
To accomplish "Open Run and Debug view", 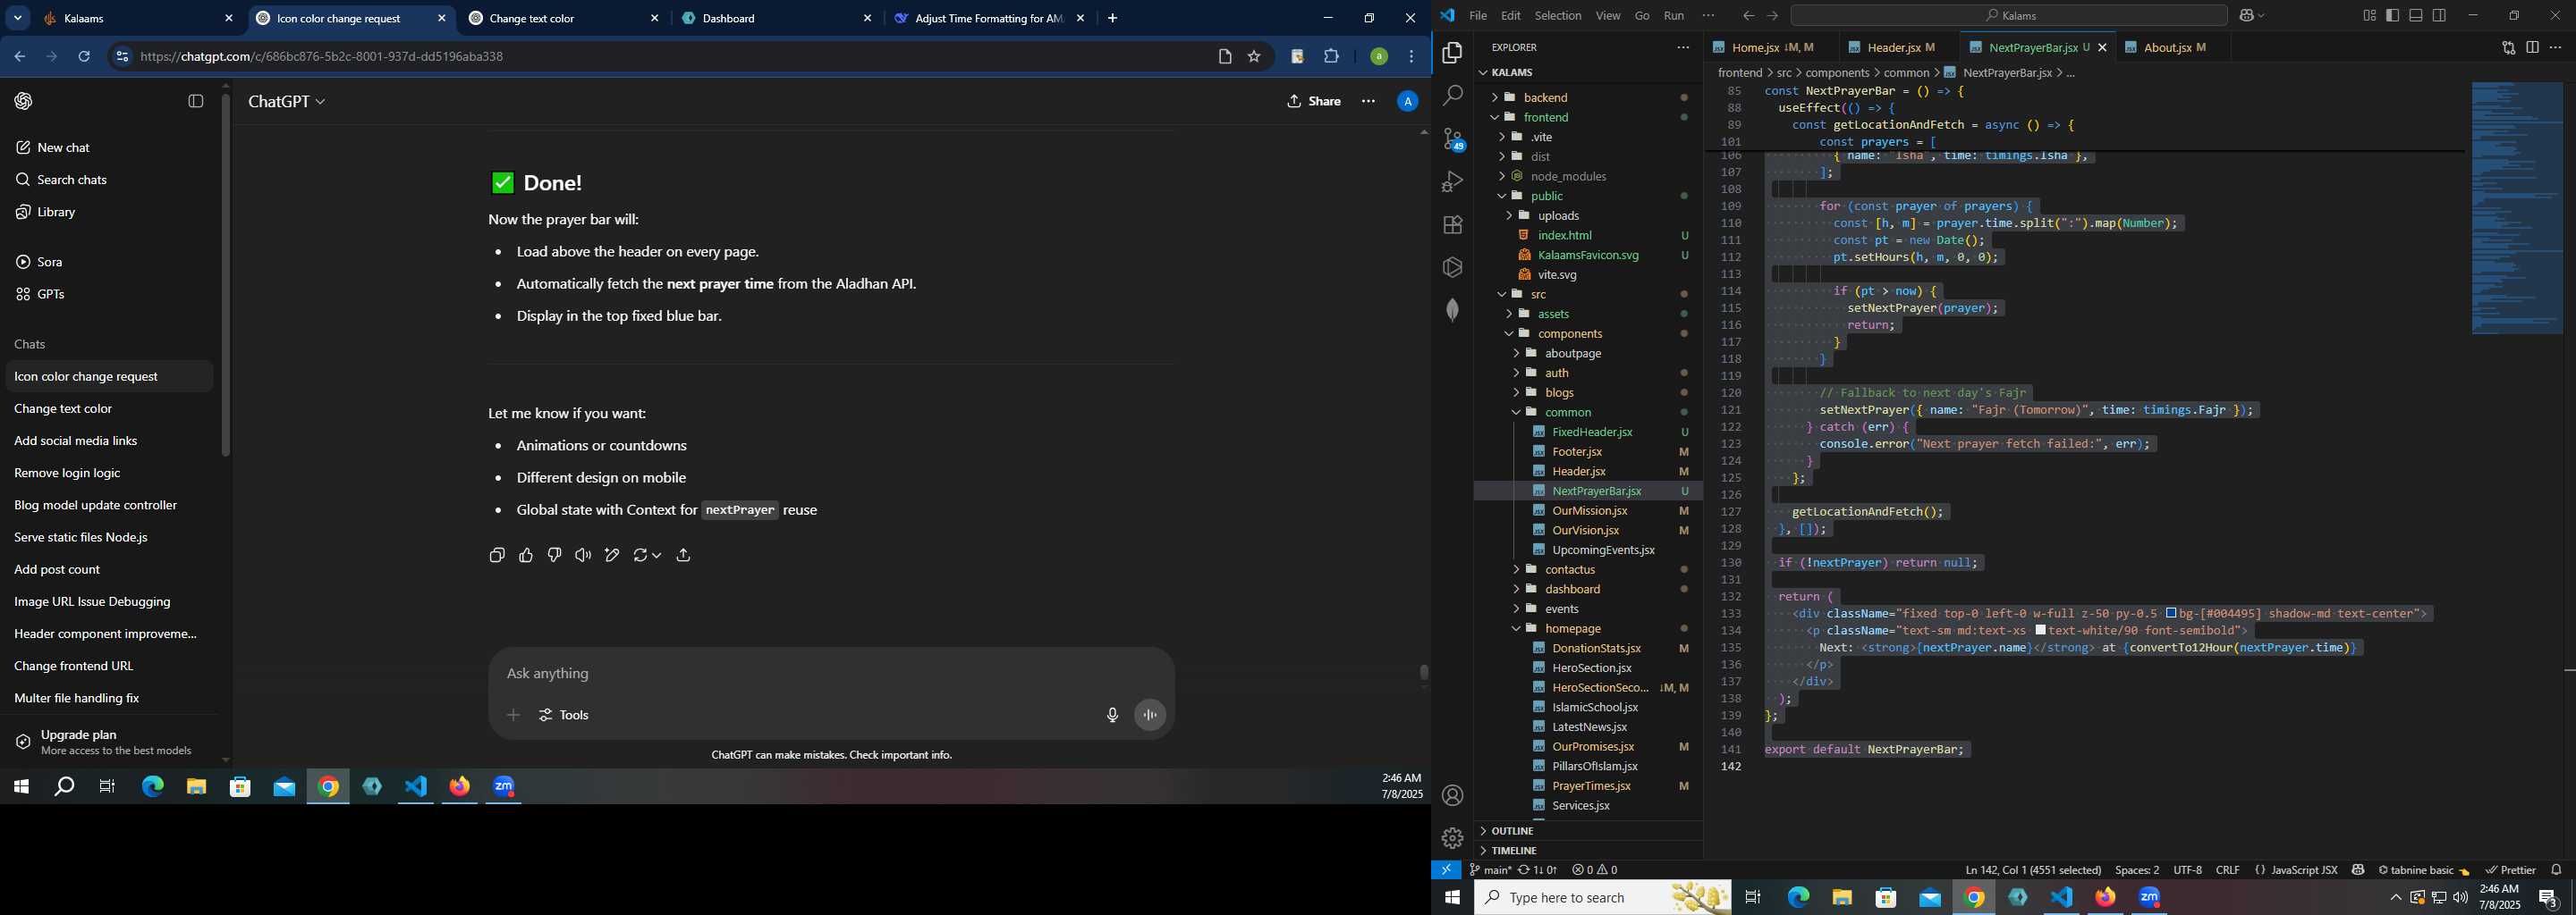I will (1452, 181).
